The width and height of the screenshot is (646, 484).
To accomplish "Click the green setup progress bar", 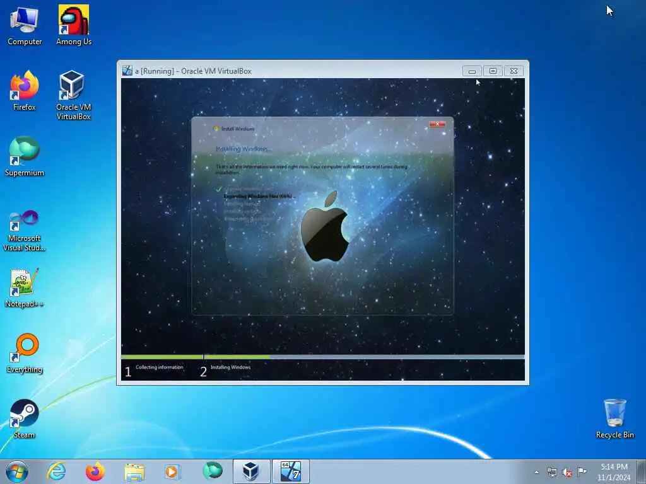I will (x=196, y=357).
